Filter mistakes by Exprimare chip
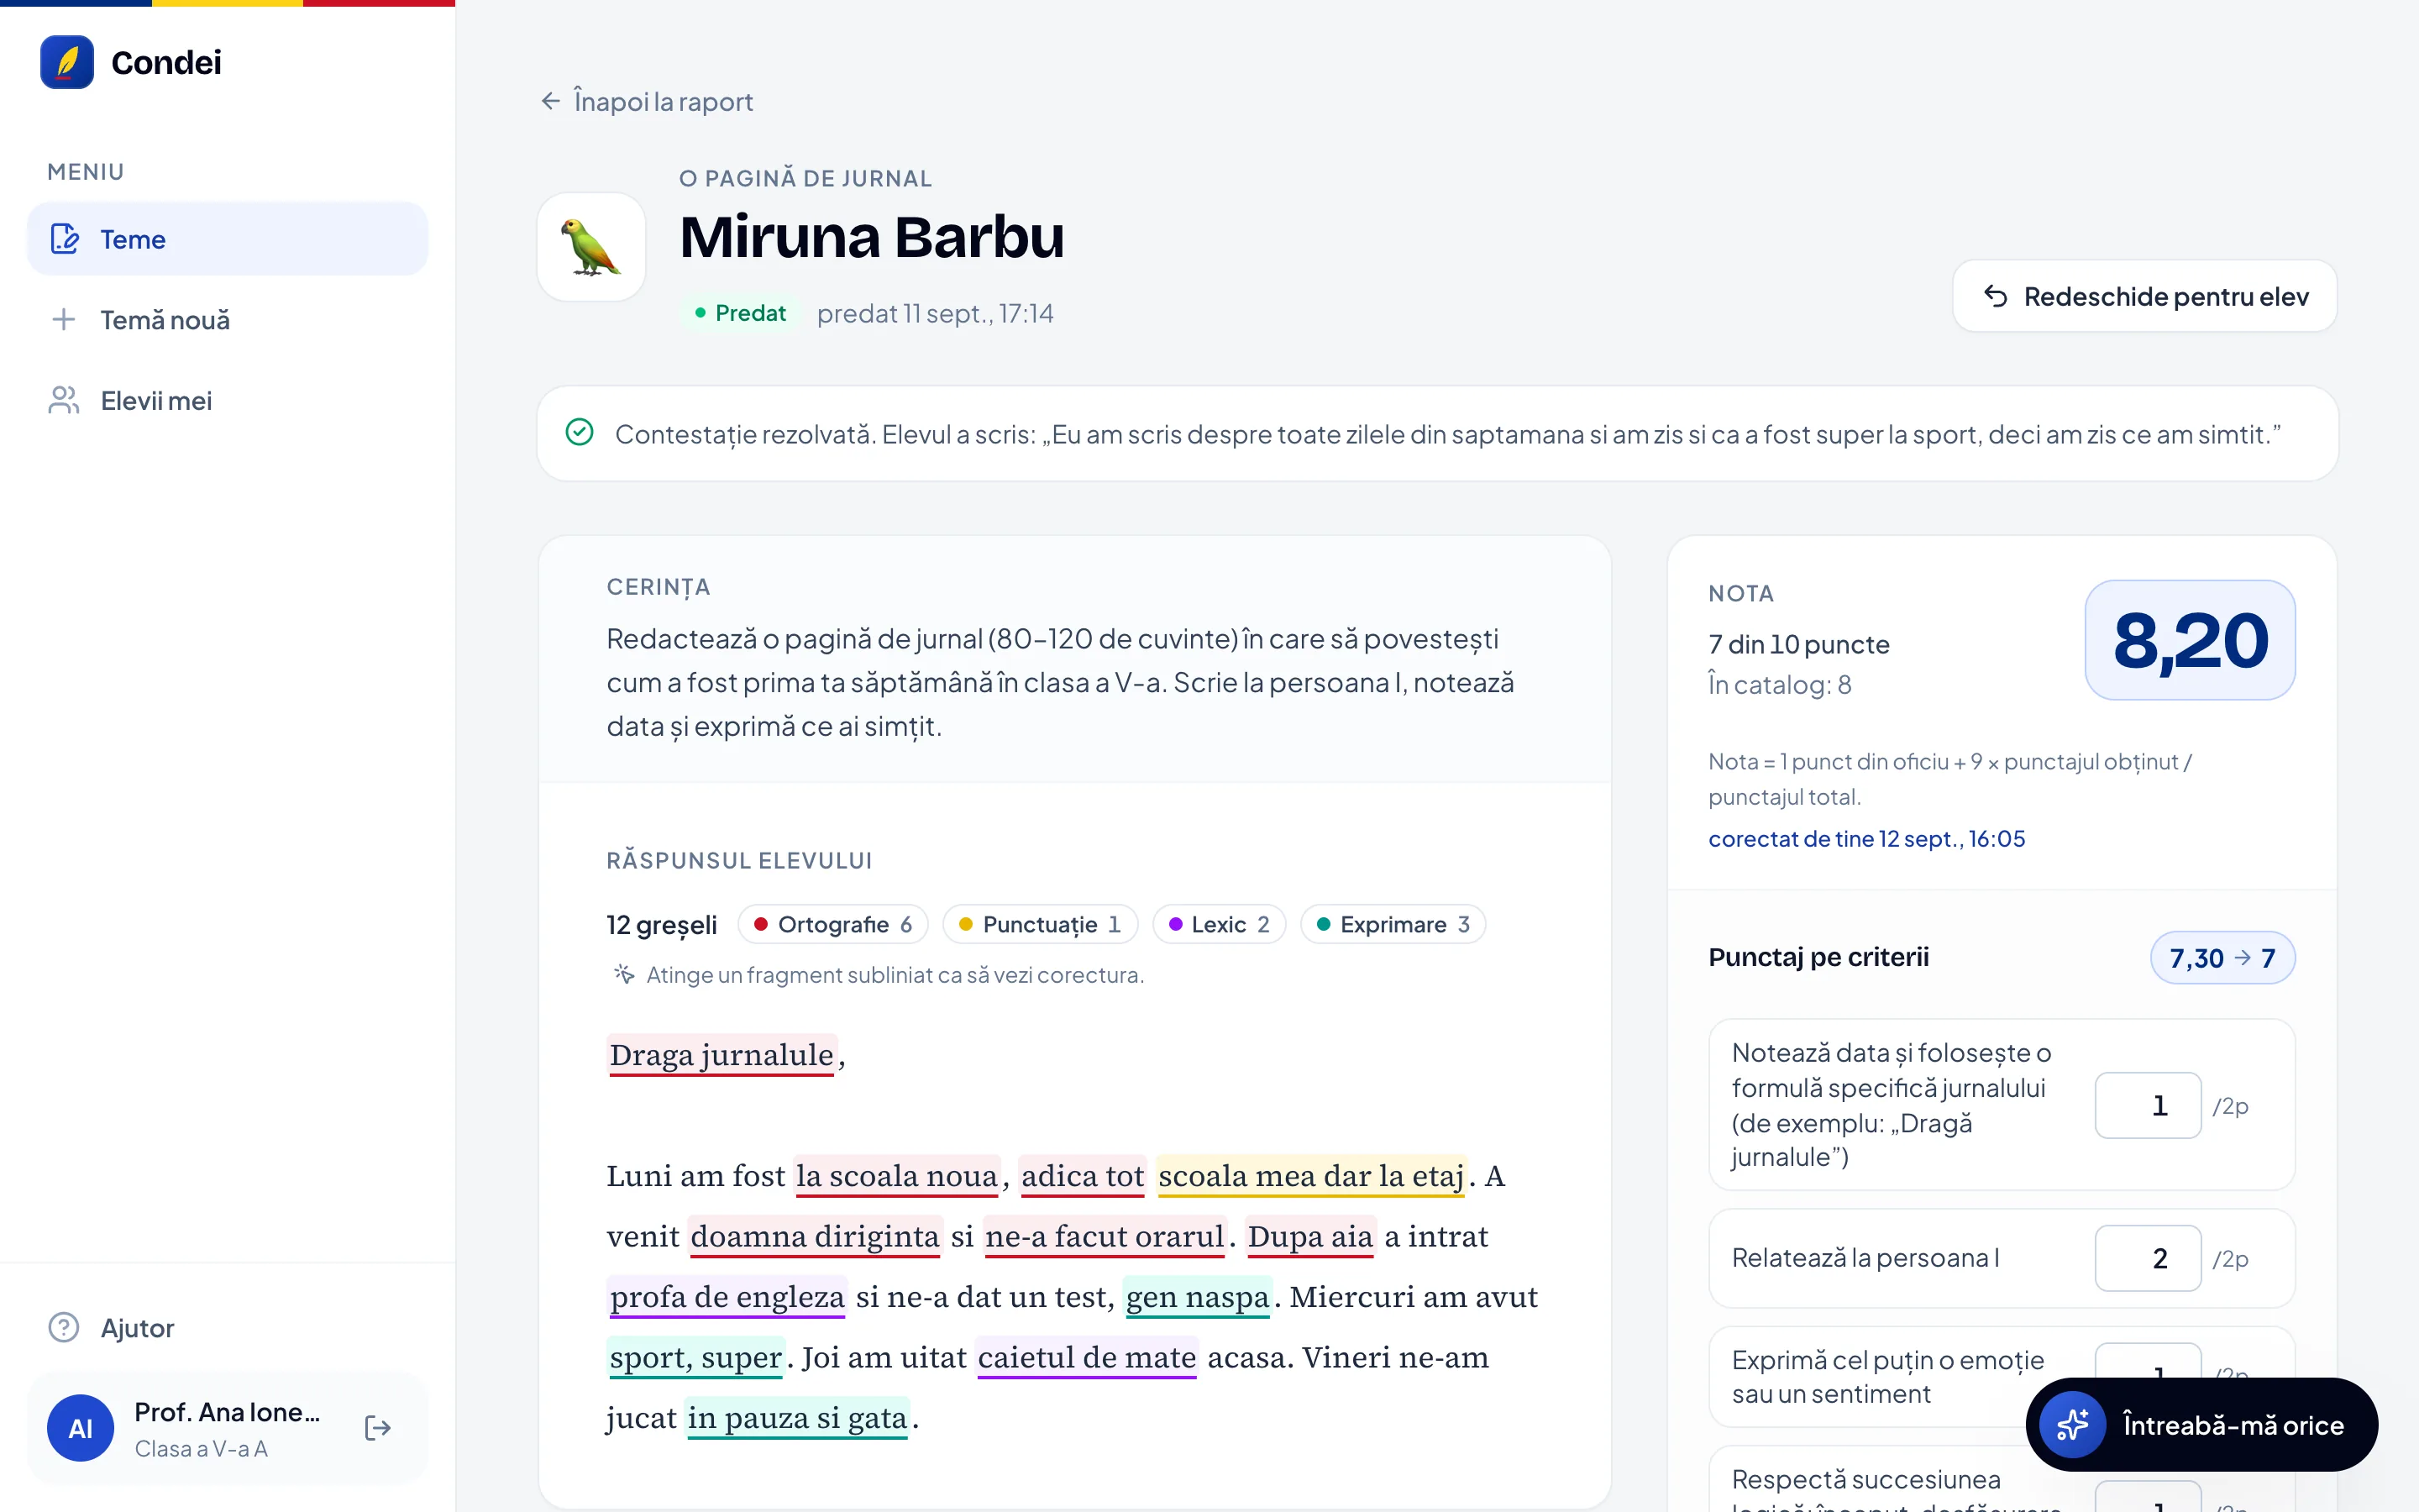This screenshot has height=1512, width=2419. (x=1393, y=924)
